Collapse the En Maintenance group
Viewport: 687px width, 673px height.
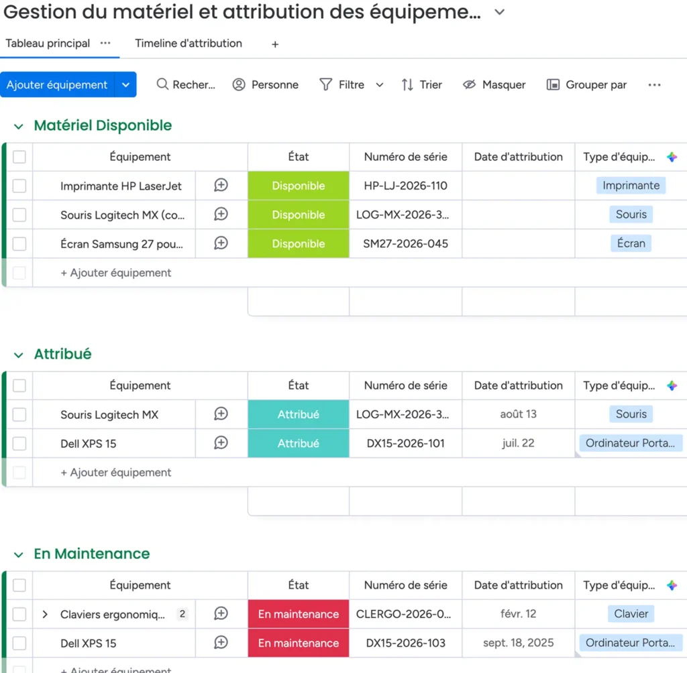(18, 555)
